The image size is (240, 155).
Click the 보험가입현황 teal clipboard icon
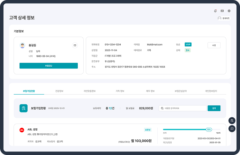(23, 108)
